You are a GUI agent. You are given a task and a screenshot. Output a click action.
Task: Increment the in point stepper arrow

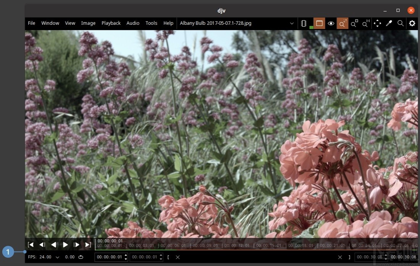point(161,255)
